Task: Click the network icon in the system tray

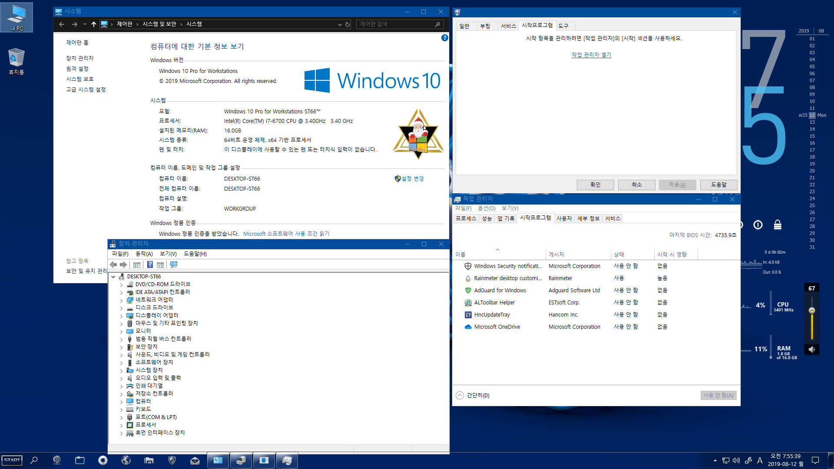Action: [x=725, y=460]
